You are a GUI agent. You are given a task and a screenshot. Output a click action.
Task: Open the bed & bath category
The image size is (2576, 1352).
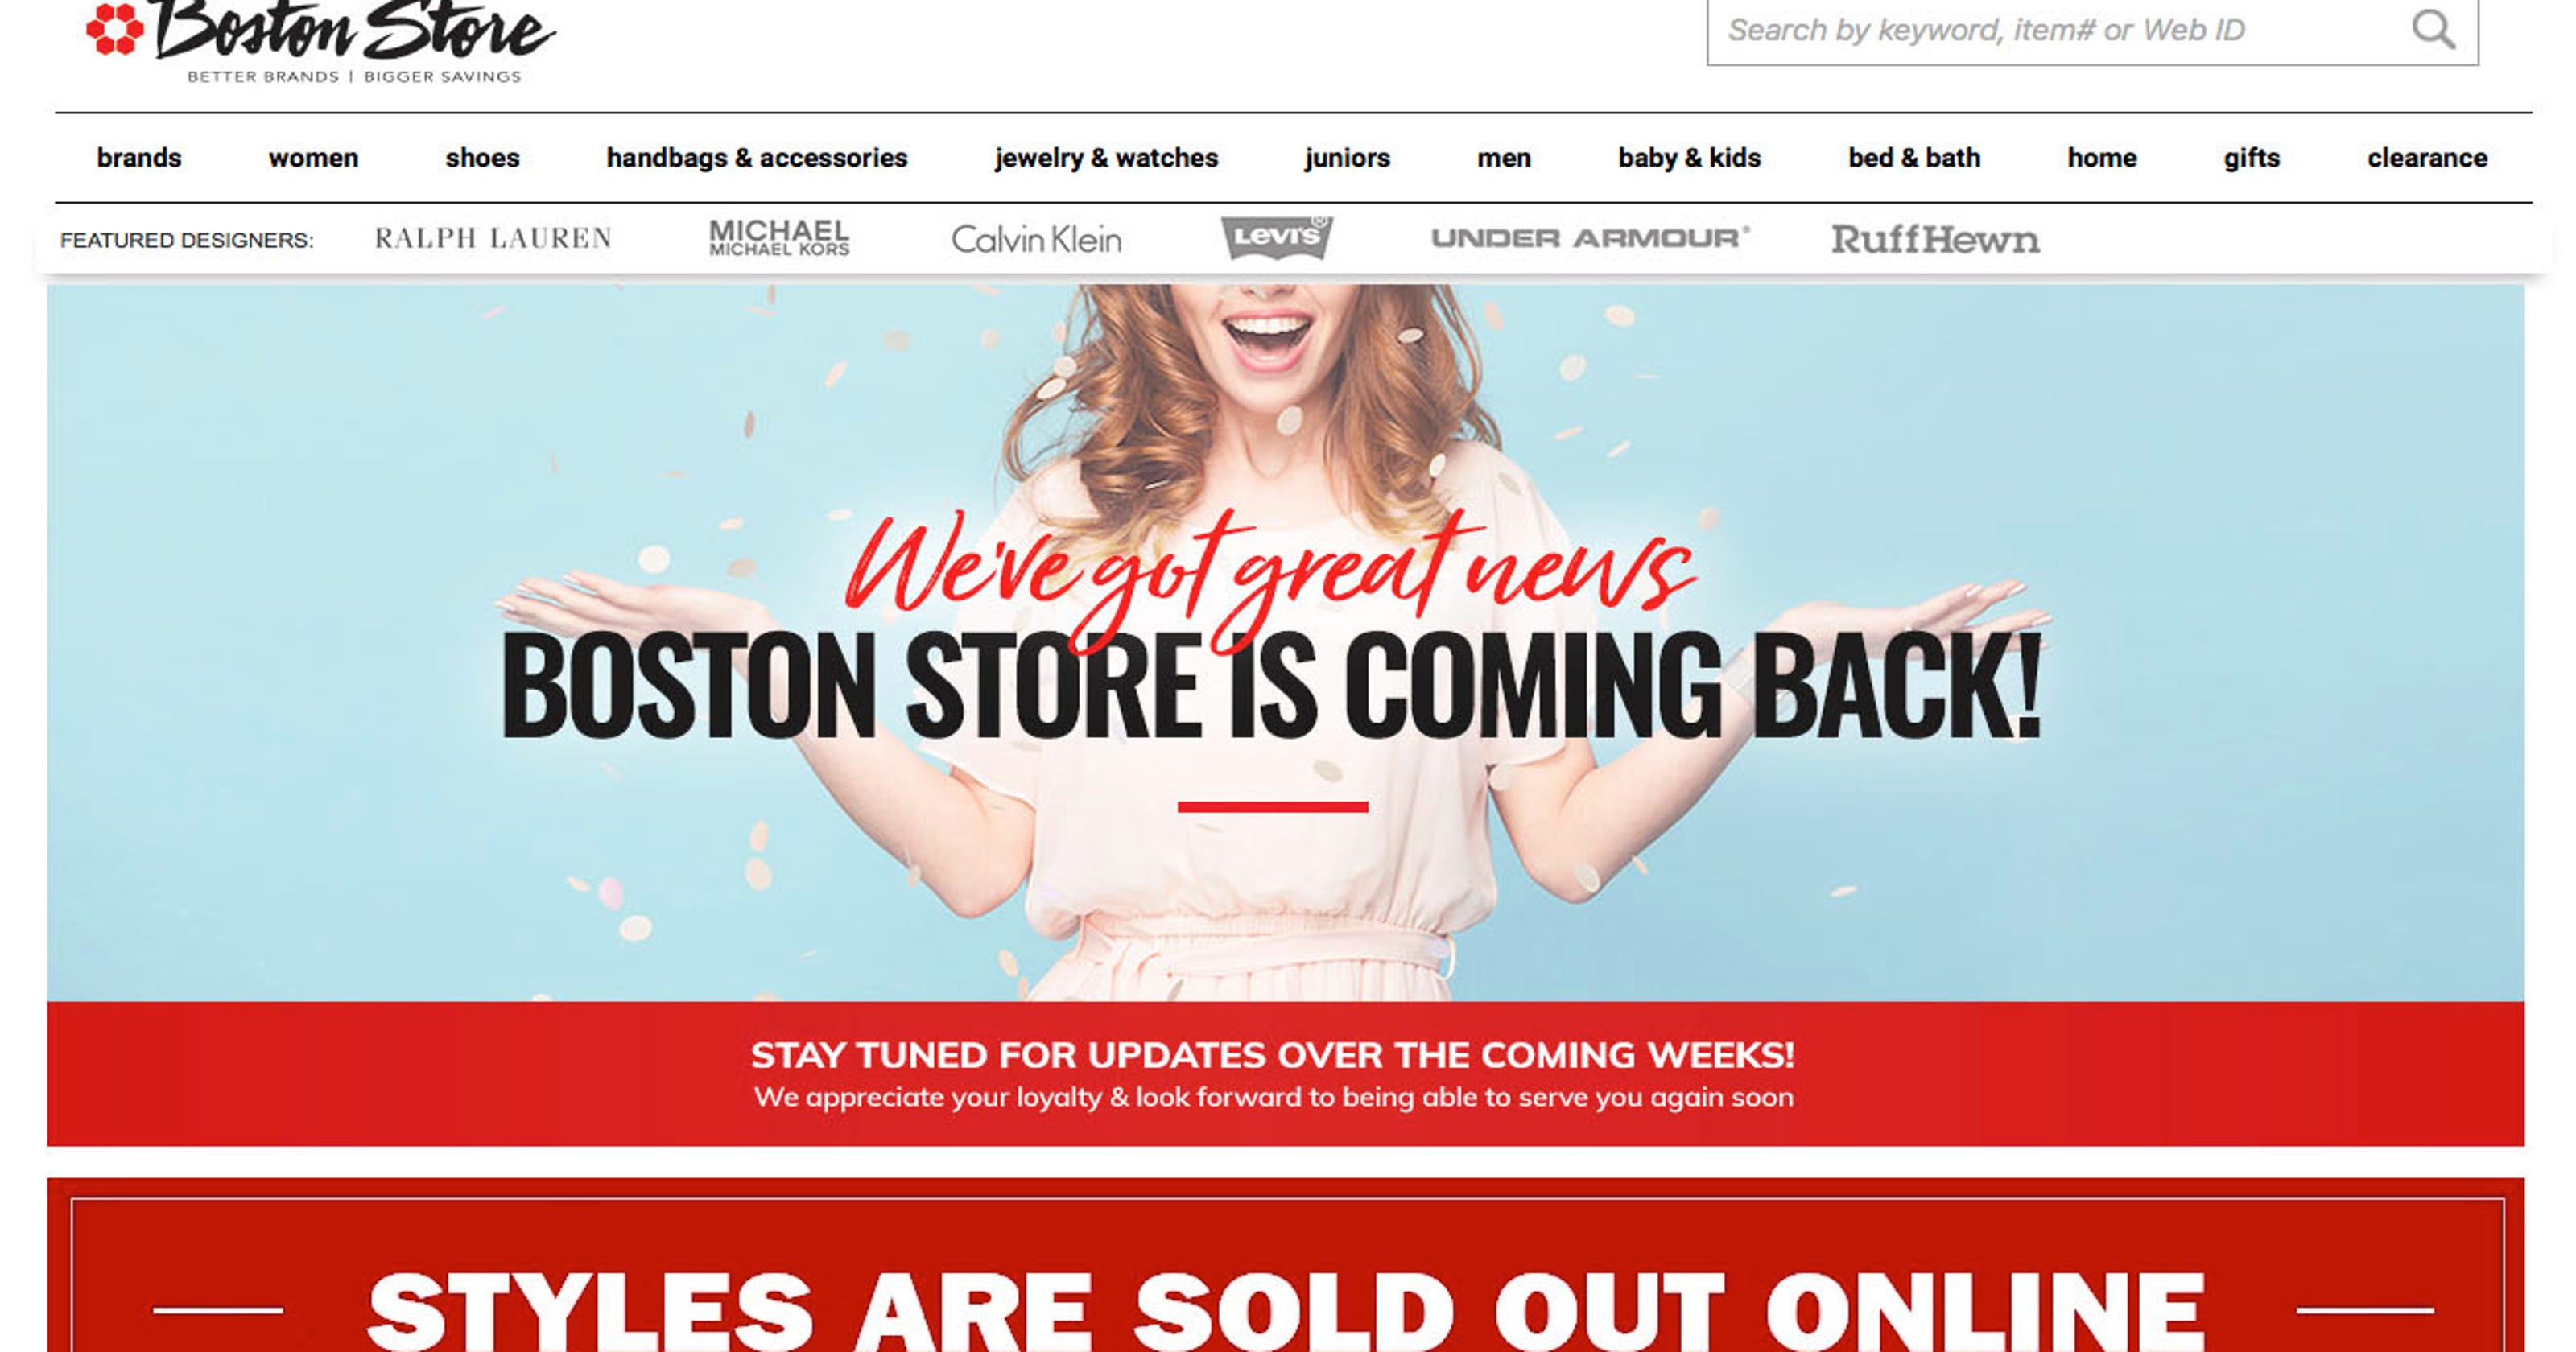1914,158
